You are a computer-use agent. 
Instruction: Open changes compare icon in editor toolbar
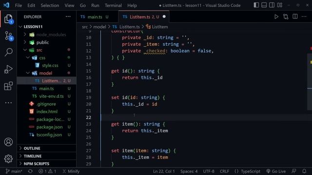[286, 17]
